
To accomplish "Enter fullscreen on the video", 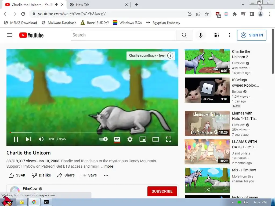I will [x=169, y=139].
